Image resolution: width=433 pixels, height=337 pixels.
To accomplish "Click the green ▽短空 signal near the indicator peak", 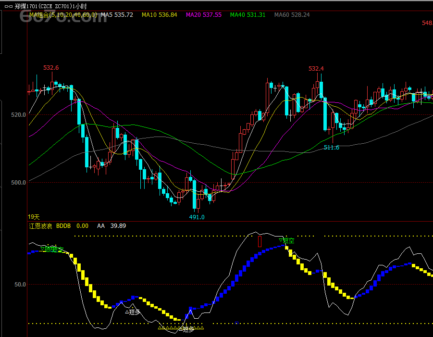I will point(286,240).
